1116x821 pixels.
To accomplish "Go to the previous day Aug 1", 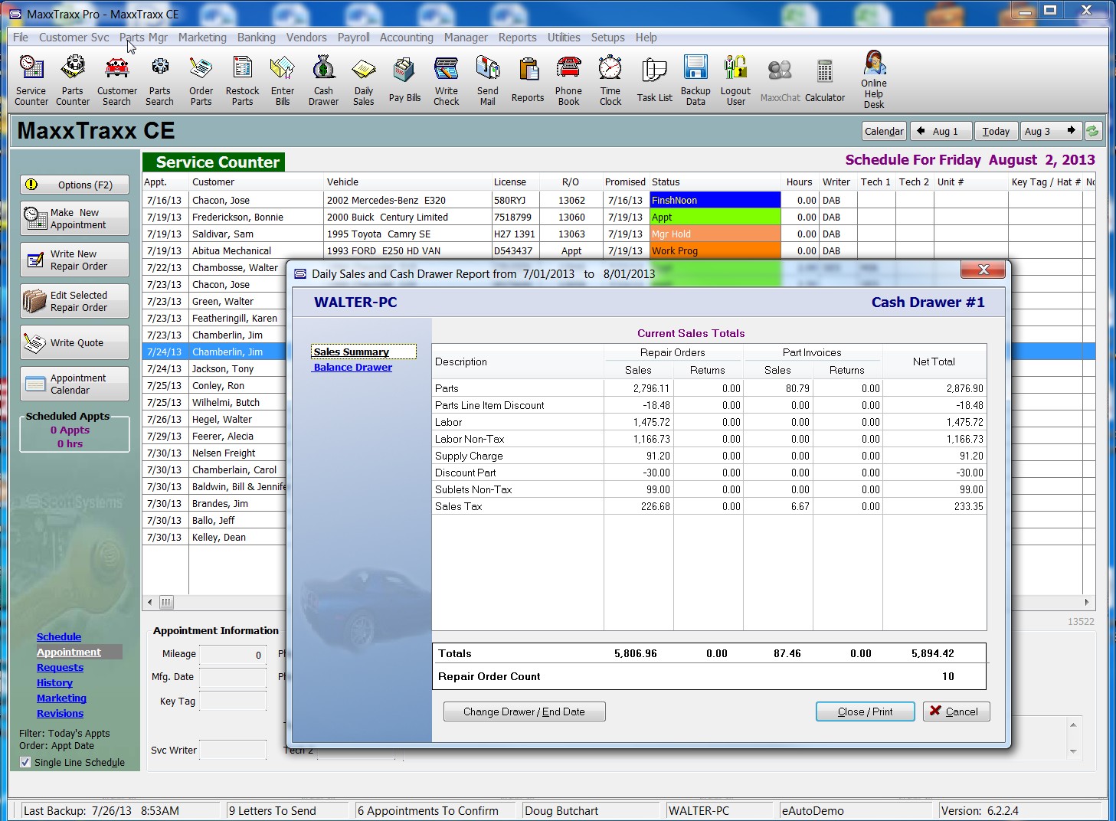I will click(x=941, y=131).
